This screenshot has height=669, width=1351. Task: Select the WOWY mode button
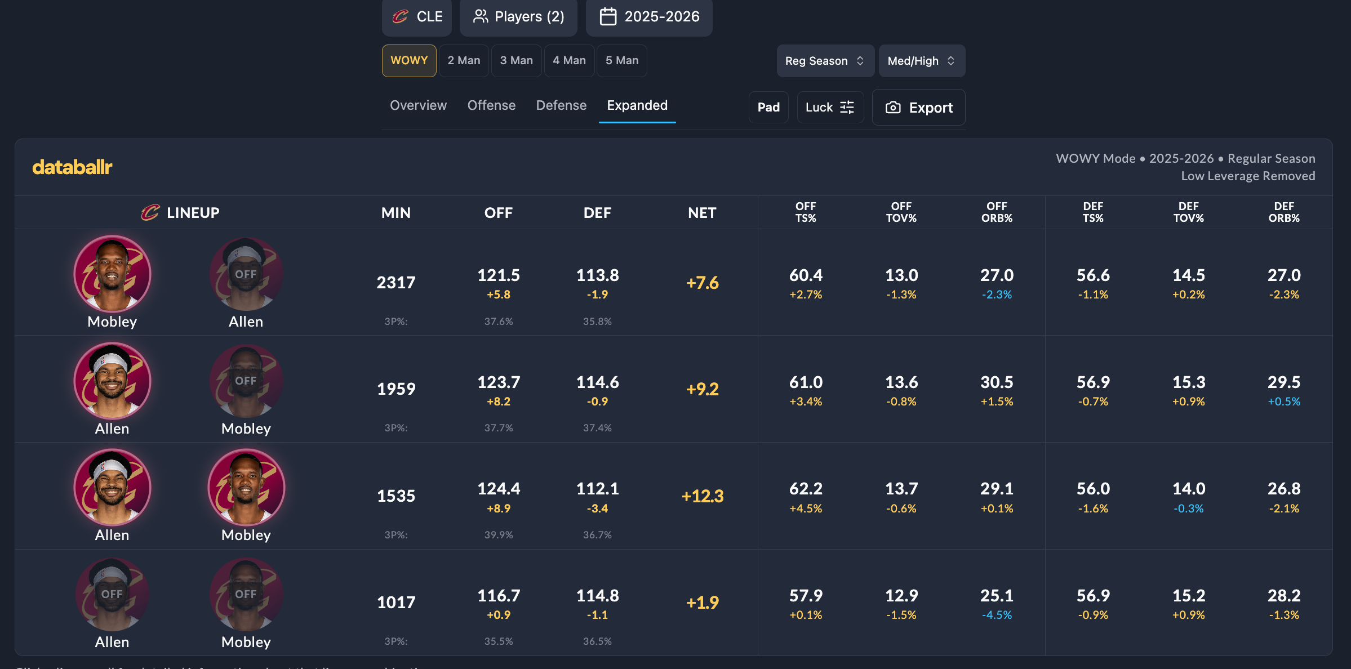(x=409, y=60)
